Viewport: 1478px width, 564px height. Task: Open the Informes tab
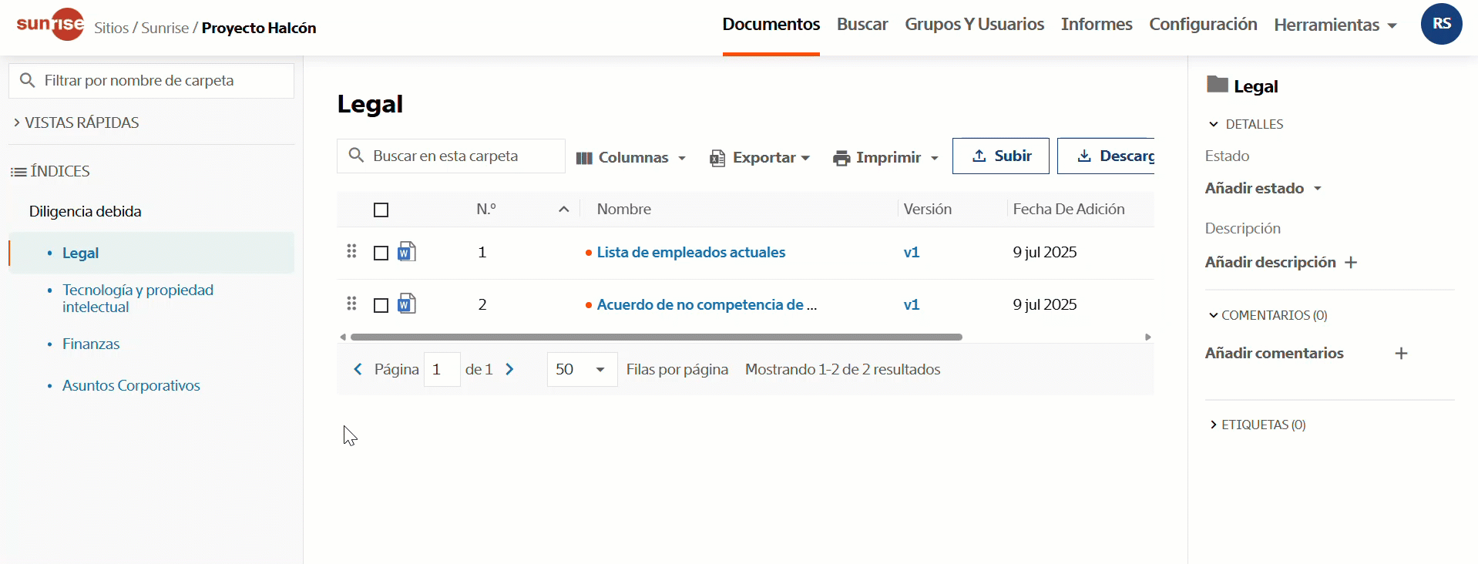pyautogui.click(x=1097, y=24)
